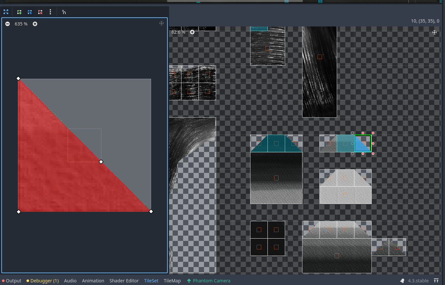Open the Phantom Camera panel
The image size is (445, 285).
tap(209, 281)
